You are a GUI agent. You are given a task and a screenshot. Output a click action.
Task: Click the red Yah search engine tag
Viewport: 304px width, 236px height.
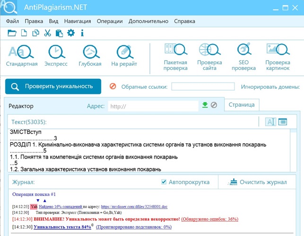[34, 207]
